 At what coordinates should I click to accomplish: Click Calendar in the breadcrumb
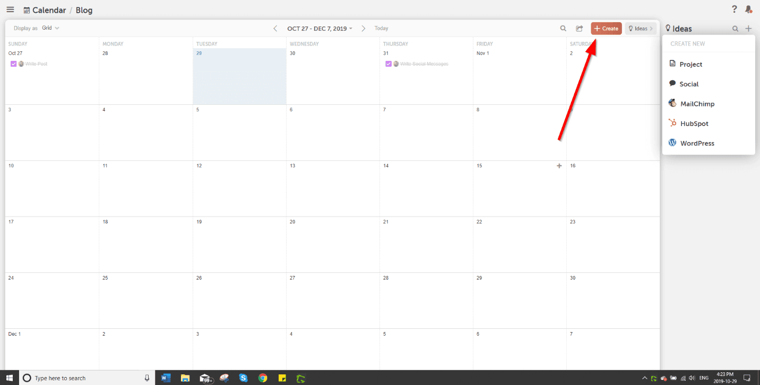(x=49, y=10)
